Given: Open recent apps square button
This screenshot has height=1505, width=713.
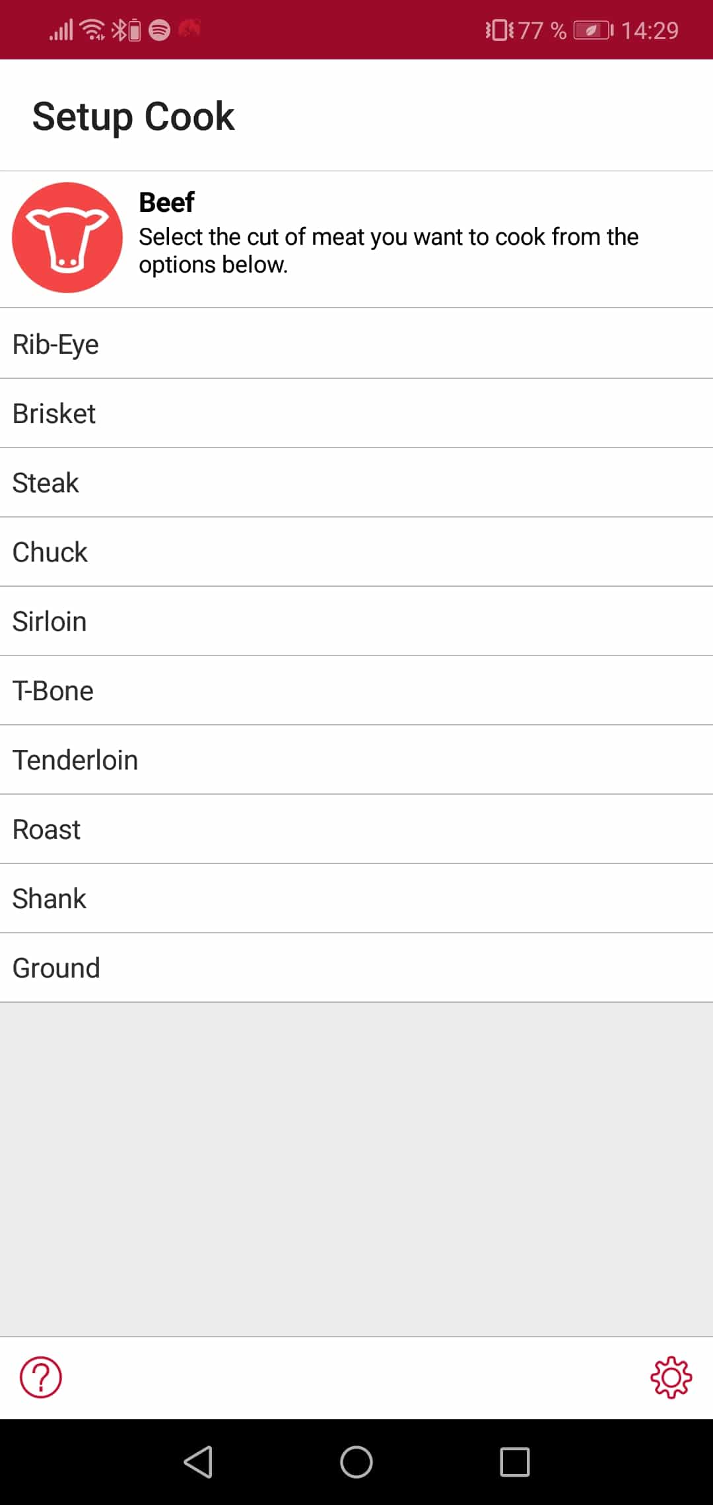Looking at the screenshot, I should coord(515,1461).
